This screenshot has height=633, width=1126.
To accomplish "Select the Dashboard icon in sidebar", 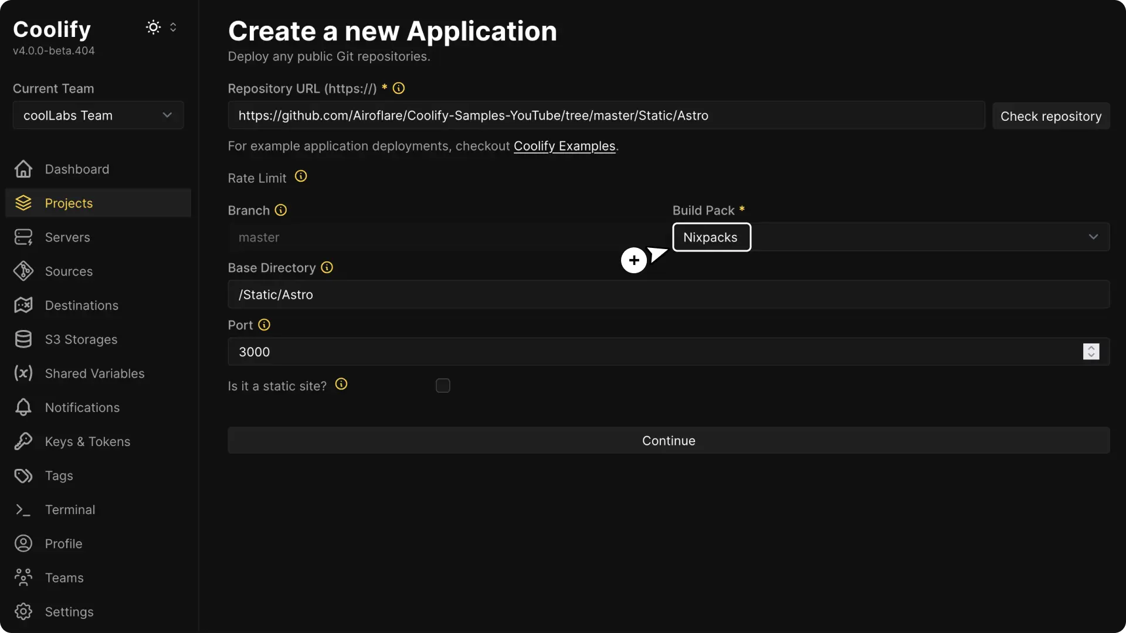I will (x=23, y=169).
